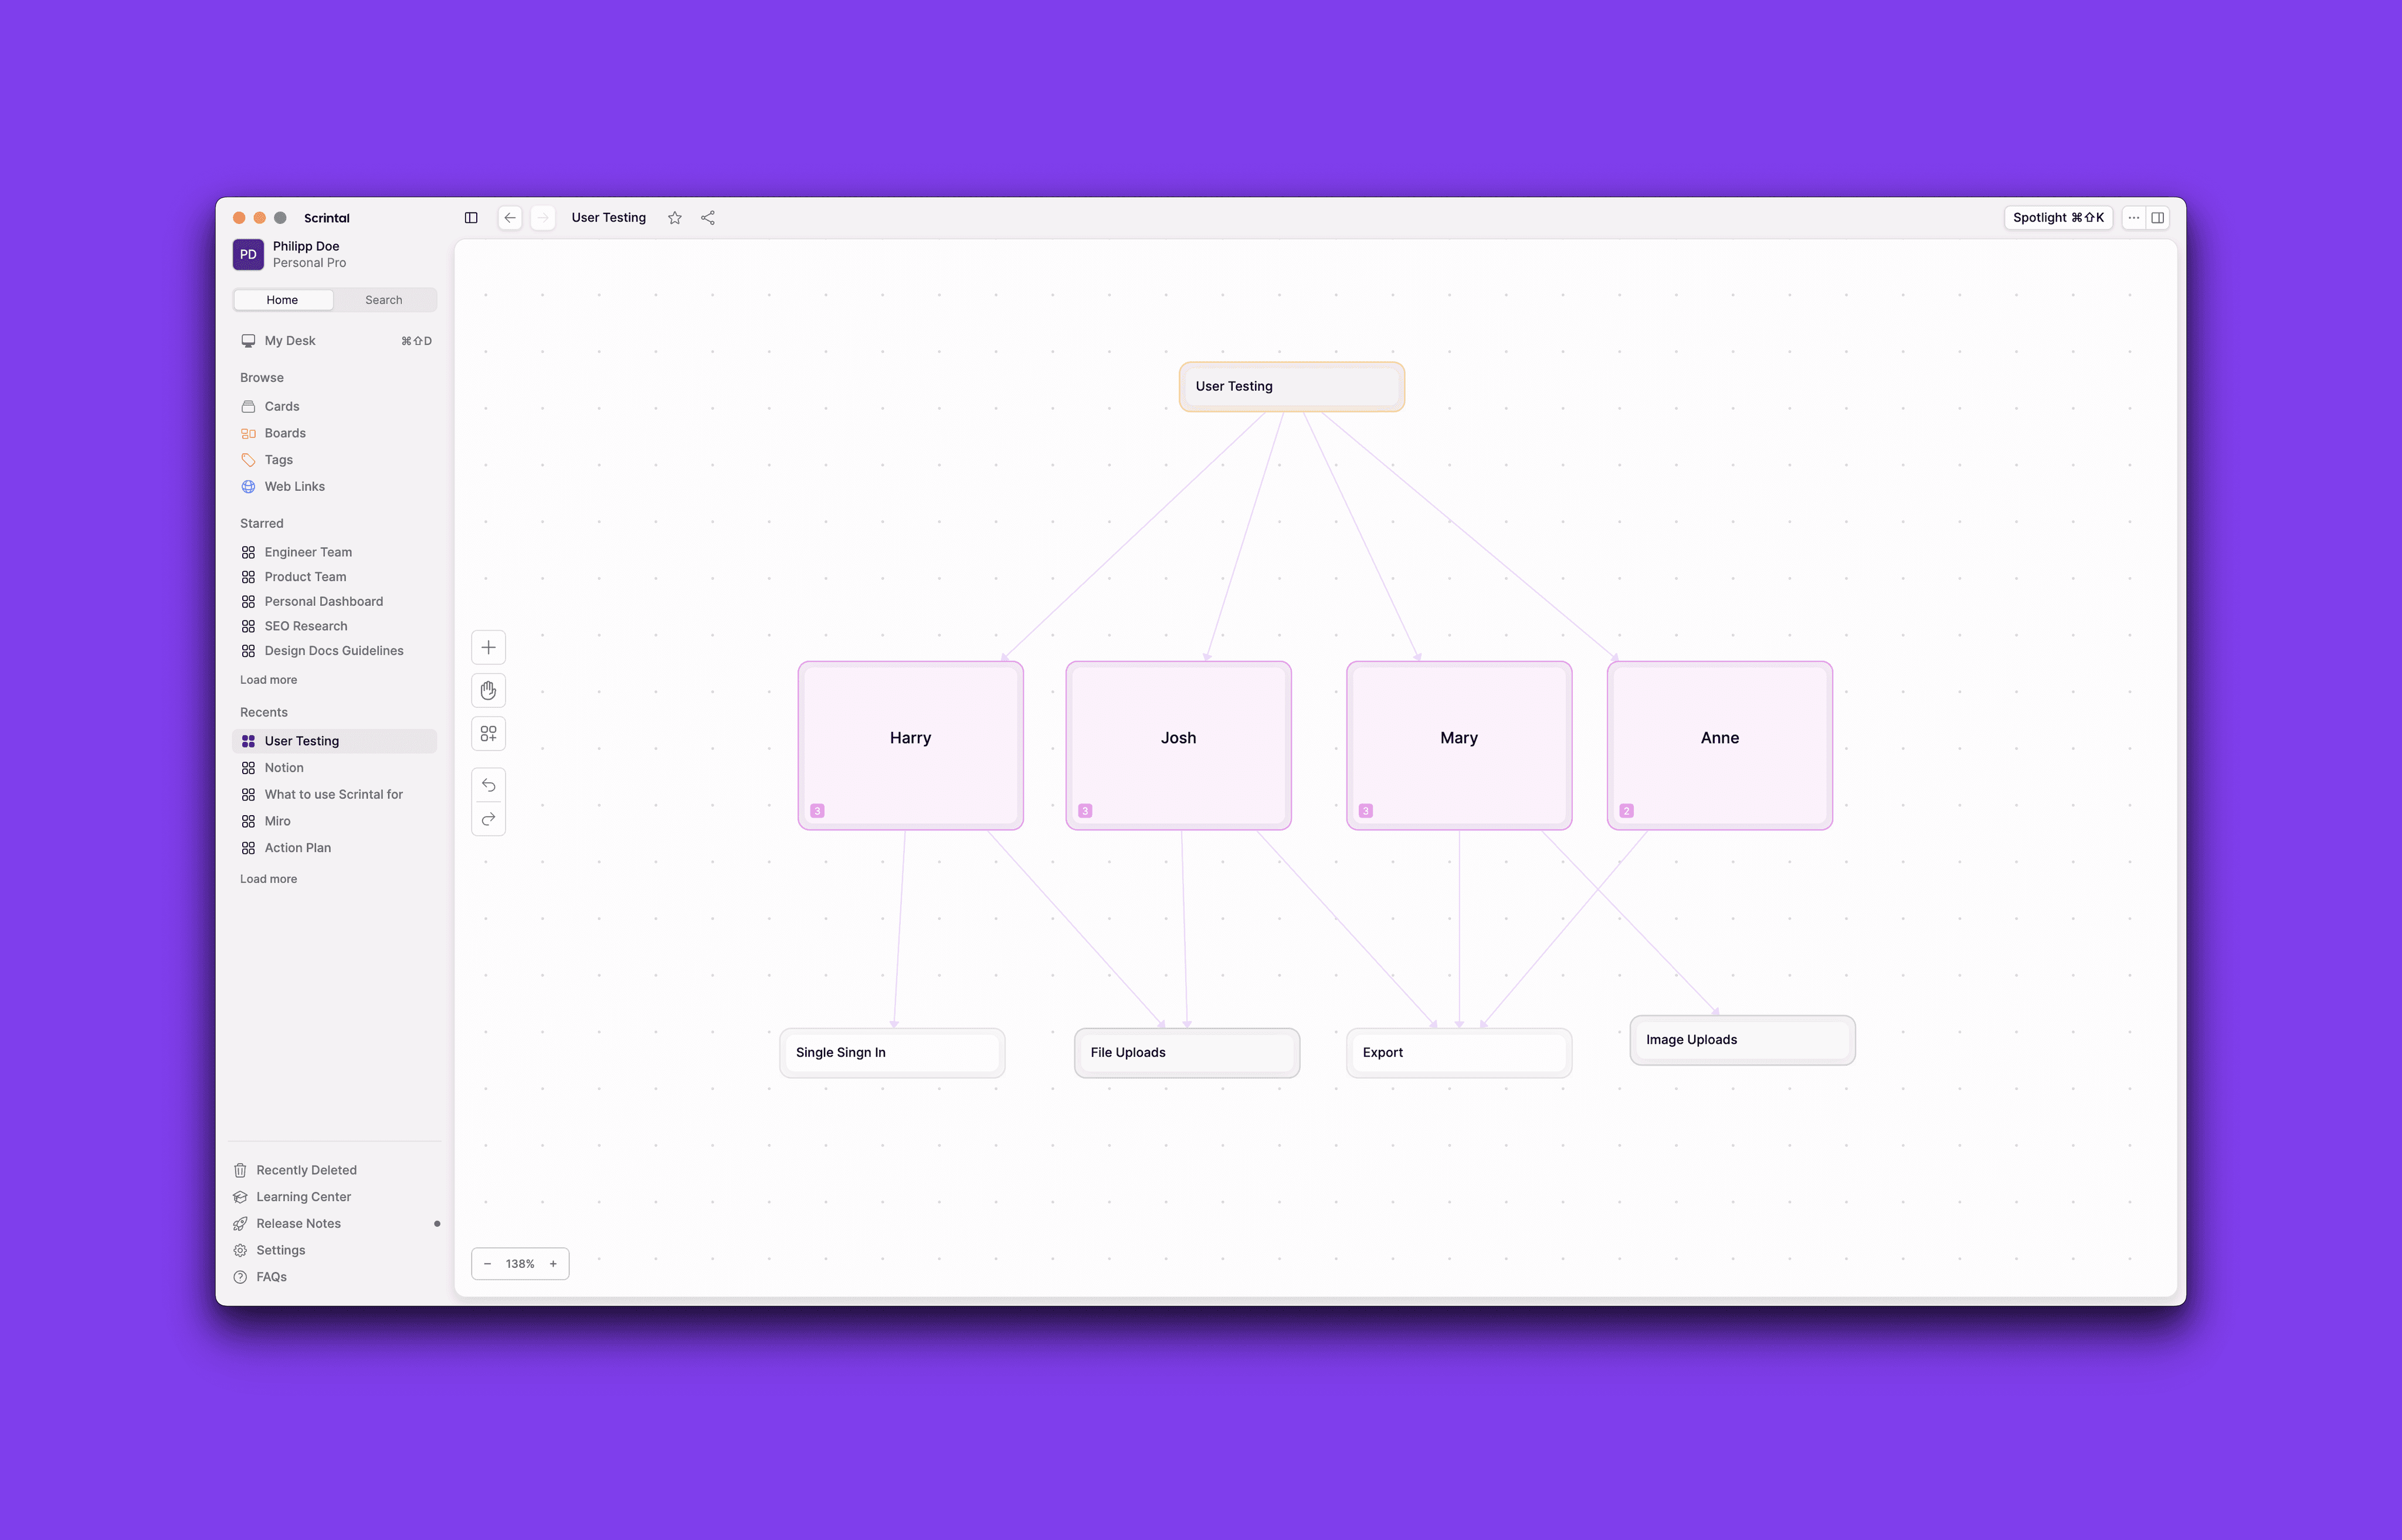Select the Home tab

pos(282,300)
